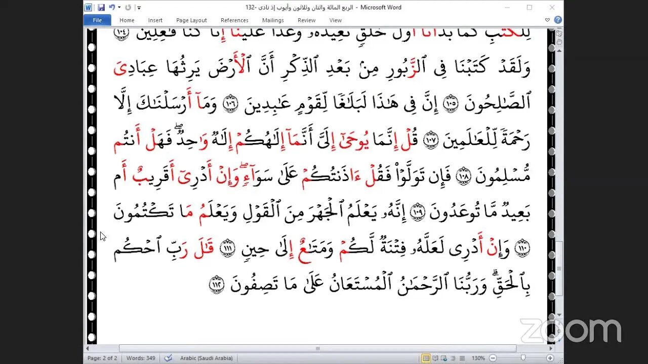Click horizontal scrollbar right arrow
This screenshot has width=648, height=364.
[551, 348]
